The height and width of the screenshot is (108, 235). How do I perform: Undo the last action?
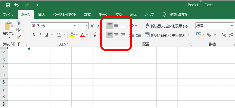[x=16, y=5]
